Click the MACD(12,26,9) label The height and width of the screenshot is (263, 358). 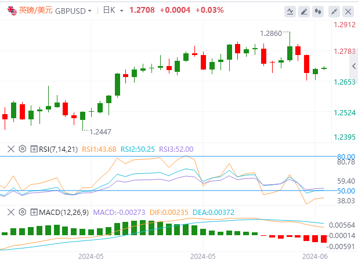pyautogui.click(x=64, y=213)
